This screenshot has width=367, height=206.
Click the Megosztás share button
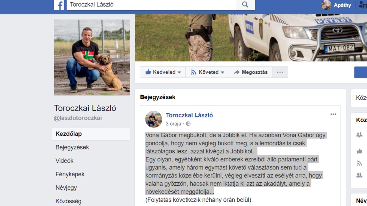coord(251,72)
